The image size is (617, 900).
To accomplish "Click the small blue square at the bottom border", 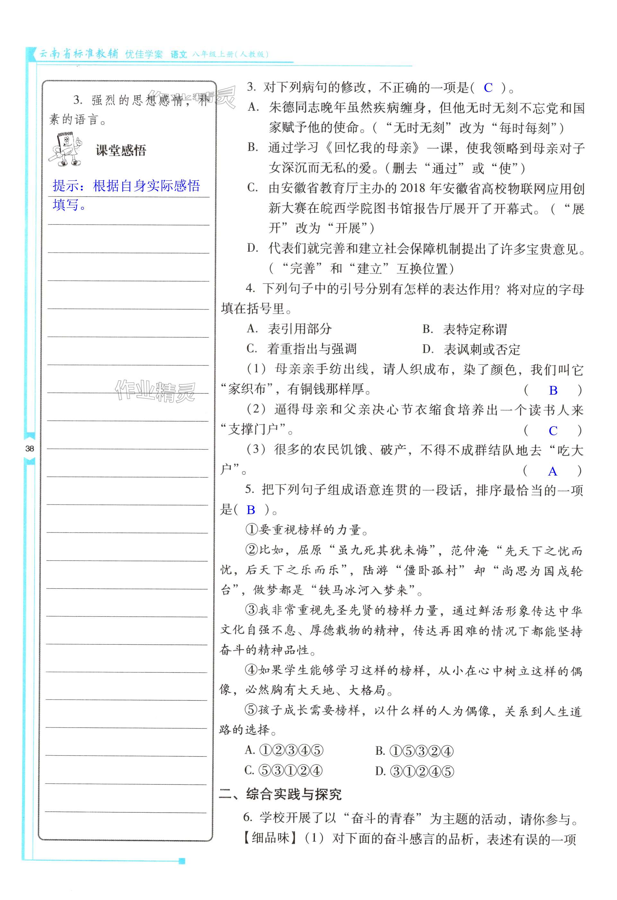I will 182,861.
